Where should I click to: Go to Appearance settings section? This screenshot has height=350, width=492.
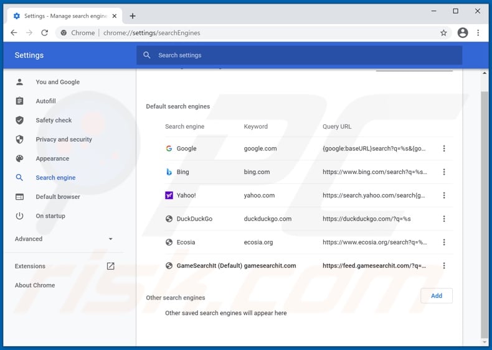(52, 159)
